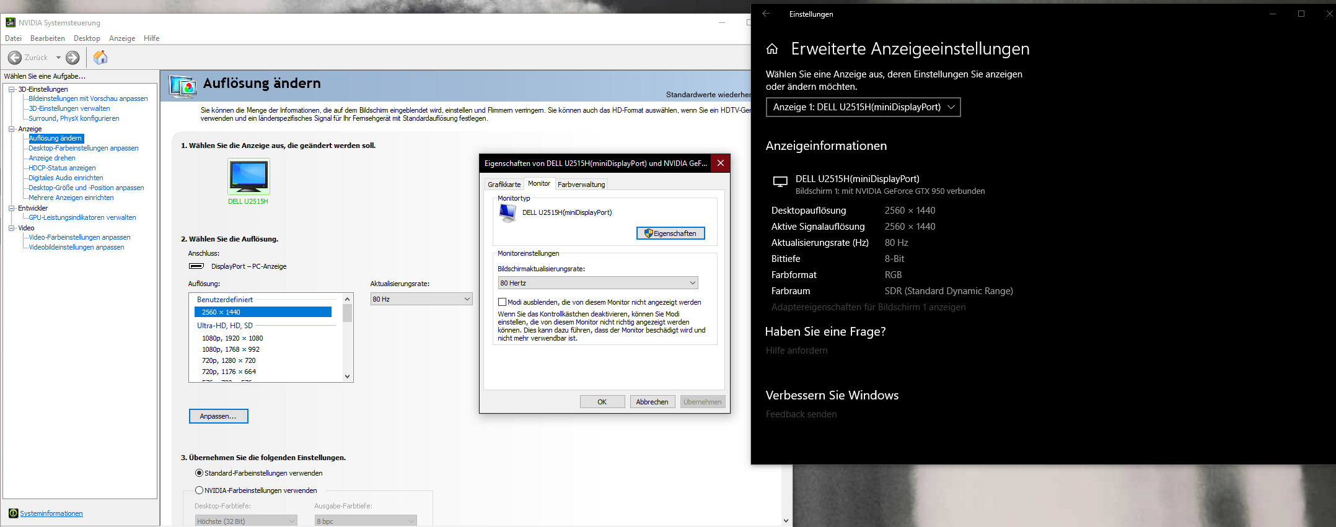This screenshot has height=527, width=1336.
Task: Click Hilfe anfordern link
Action: [796, 351]
